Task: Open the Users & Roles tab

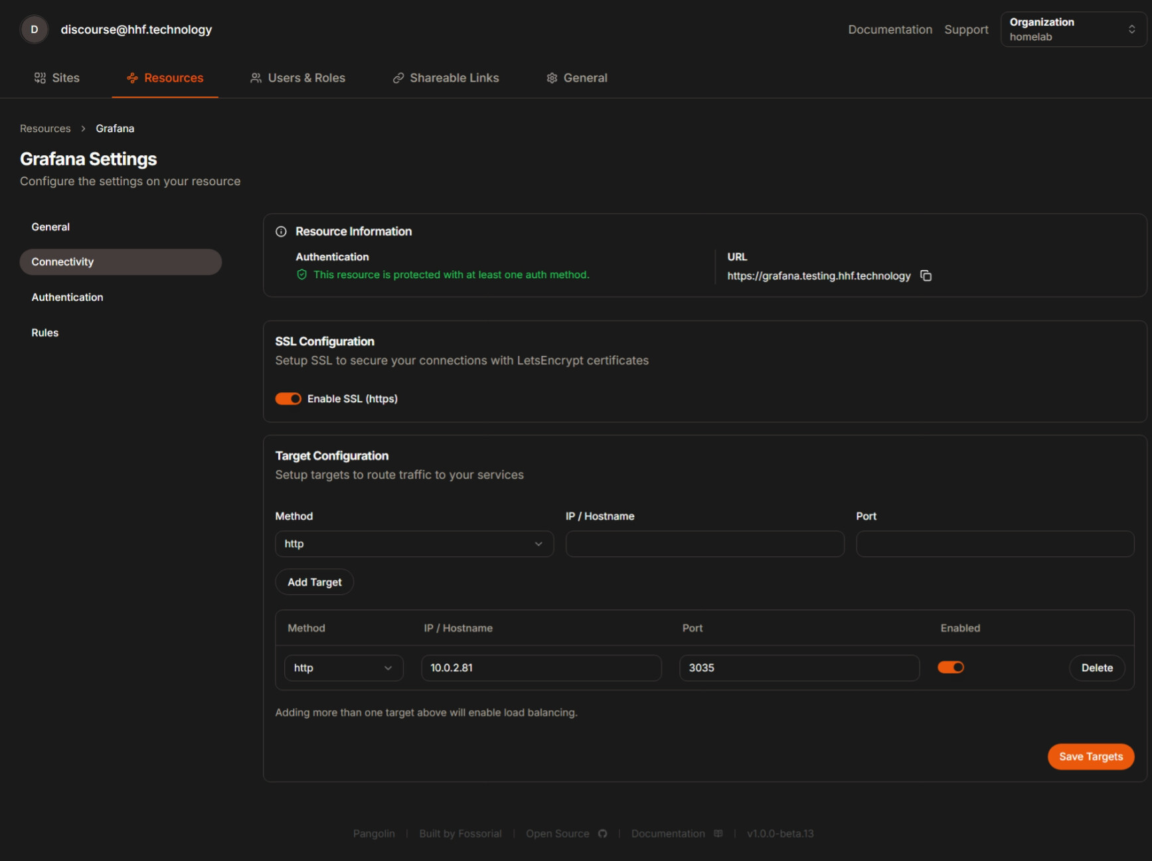Action: pos(297,78)
